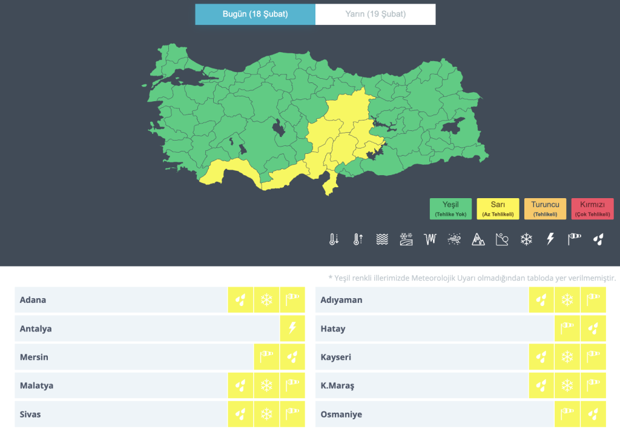Click the dust storm wind icon
The width and height of the screenshot is (620, 429).
454,239
